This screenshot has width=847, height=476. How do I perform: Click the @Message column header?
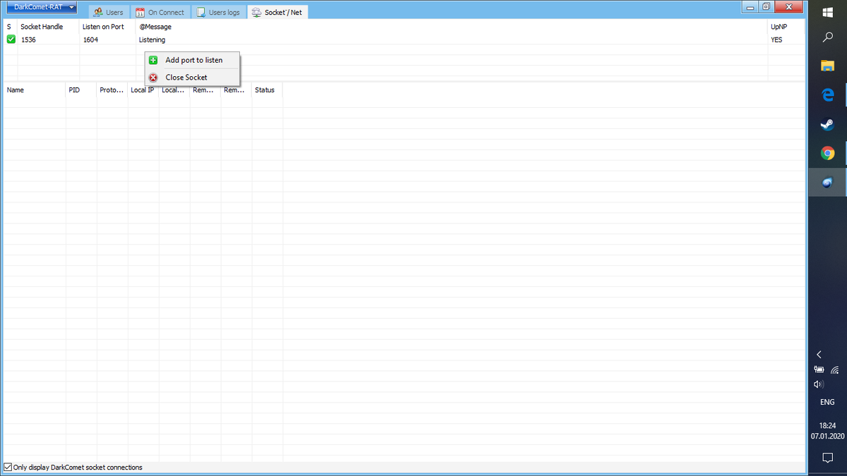452,26
